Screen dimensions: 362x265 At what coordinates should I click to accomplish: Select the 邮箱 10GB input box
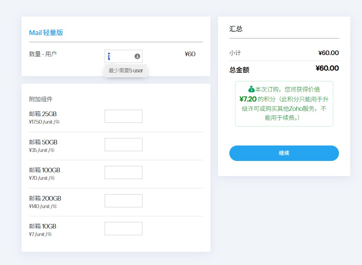[x=123, y=228]
